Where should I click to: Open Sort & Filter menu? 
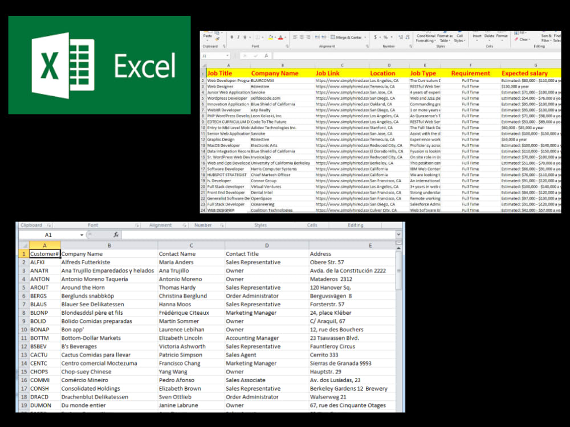[547, 38]
